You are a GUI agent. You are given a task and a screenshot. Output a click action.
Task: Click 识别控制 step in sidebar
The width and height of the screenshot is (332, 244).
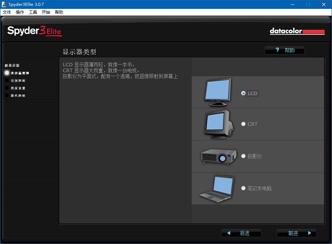click(x=18, y=81)
